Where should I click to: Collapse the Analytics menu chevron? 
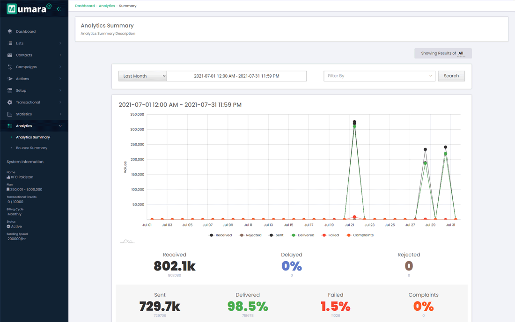60,126
